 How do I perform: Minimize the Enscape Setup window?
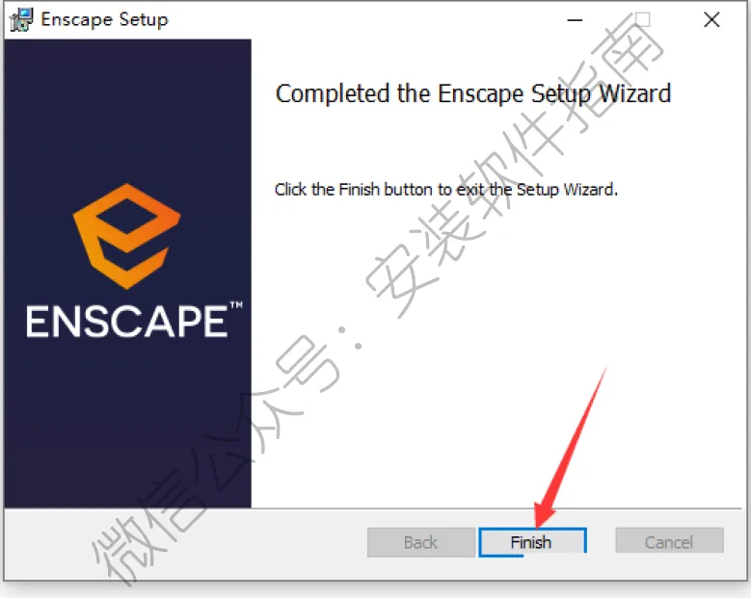point(575,19)
